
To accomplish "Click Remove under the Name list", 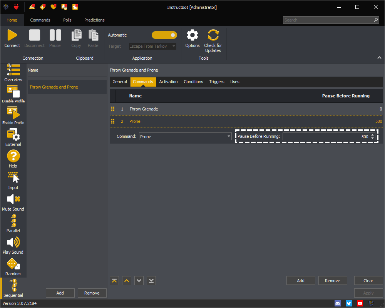I will (x=92, y=293).
